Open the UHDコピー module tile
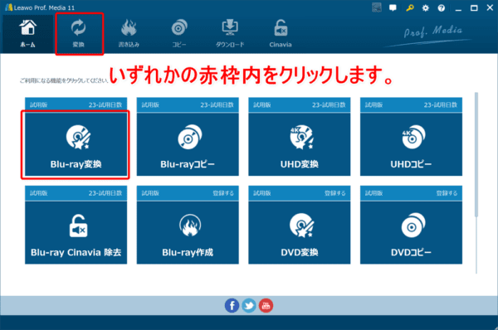This screenshot has width=498, height=330. [x=411, y=144]
